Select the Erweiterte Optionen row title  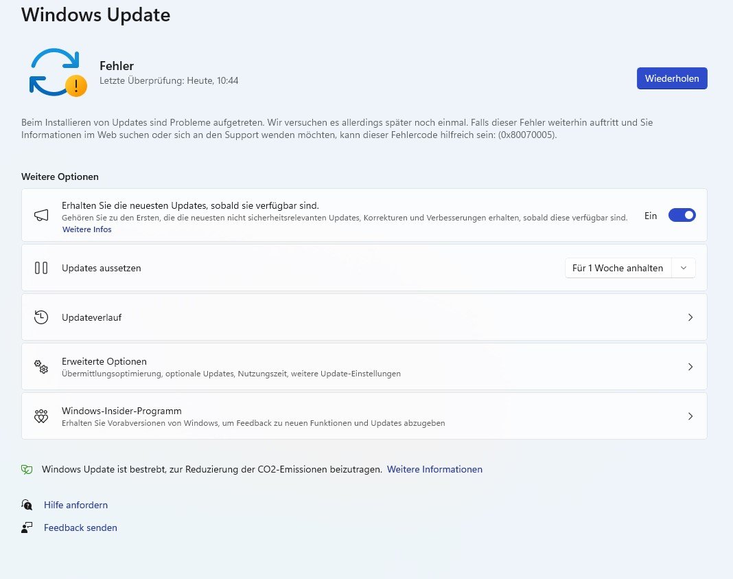(x=104, y=361)
